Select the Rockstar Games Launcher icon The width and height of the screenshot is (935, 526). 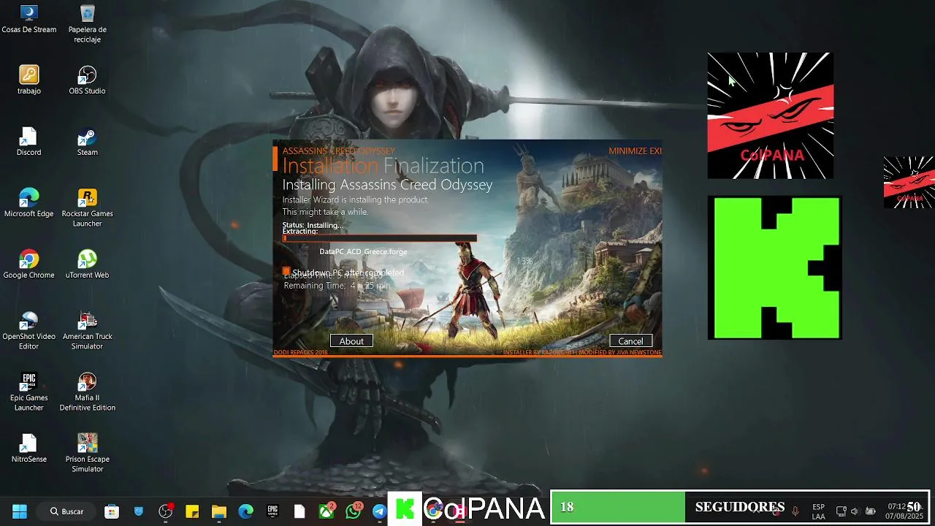(x=87, y=208)
